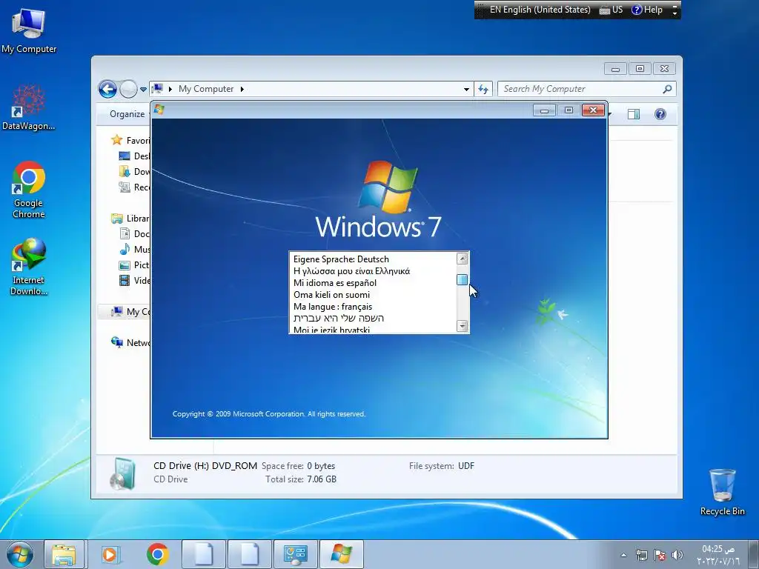Click the search magnifier icon

[668, 89]
